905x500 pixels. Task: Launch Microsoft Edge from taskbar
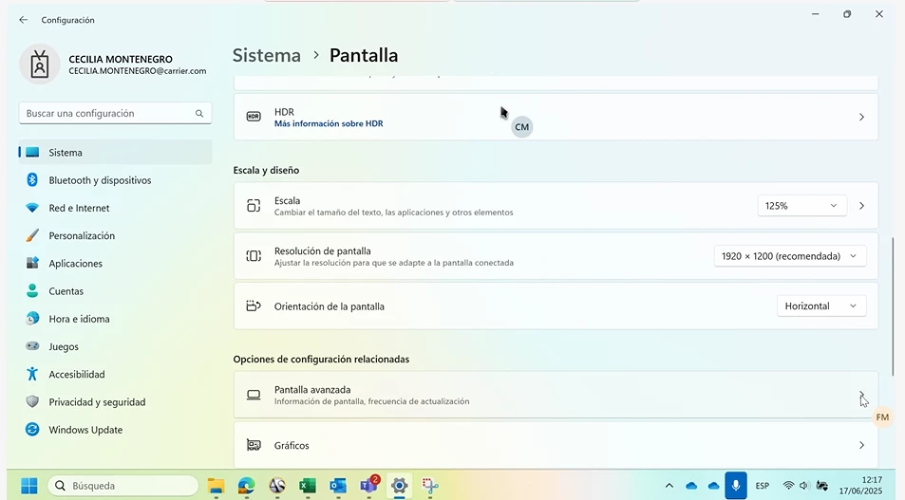point(247,486)
